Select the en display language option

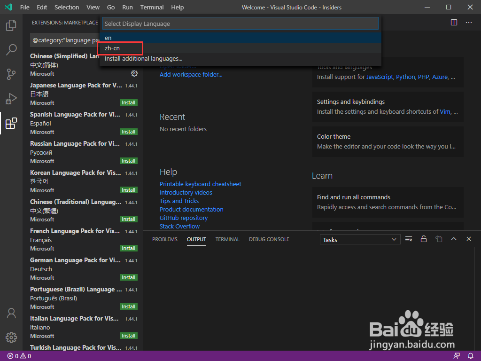click(x=240, y=38)
